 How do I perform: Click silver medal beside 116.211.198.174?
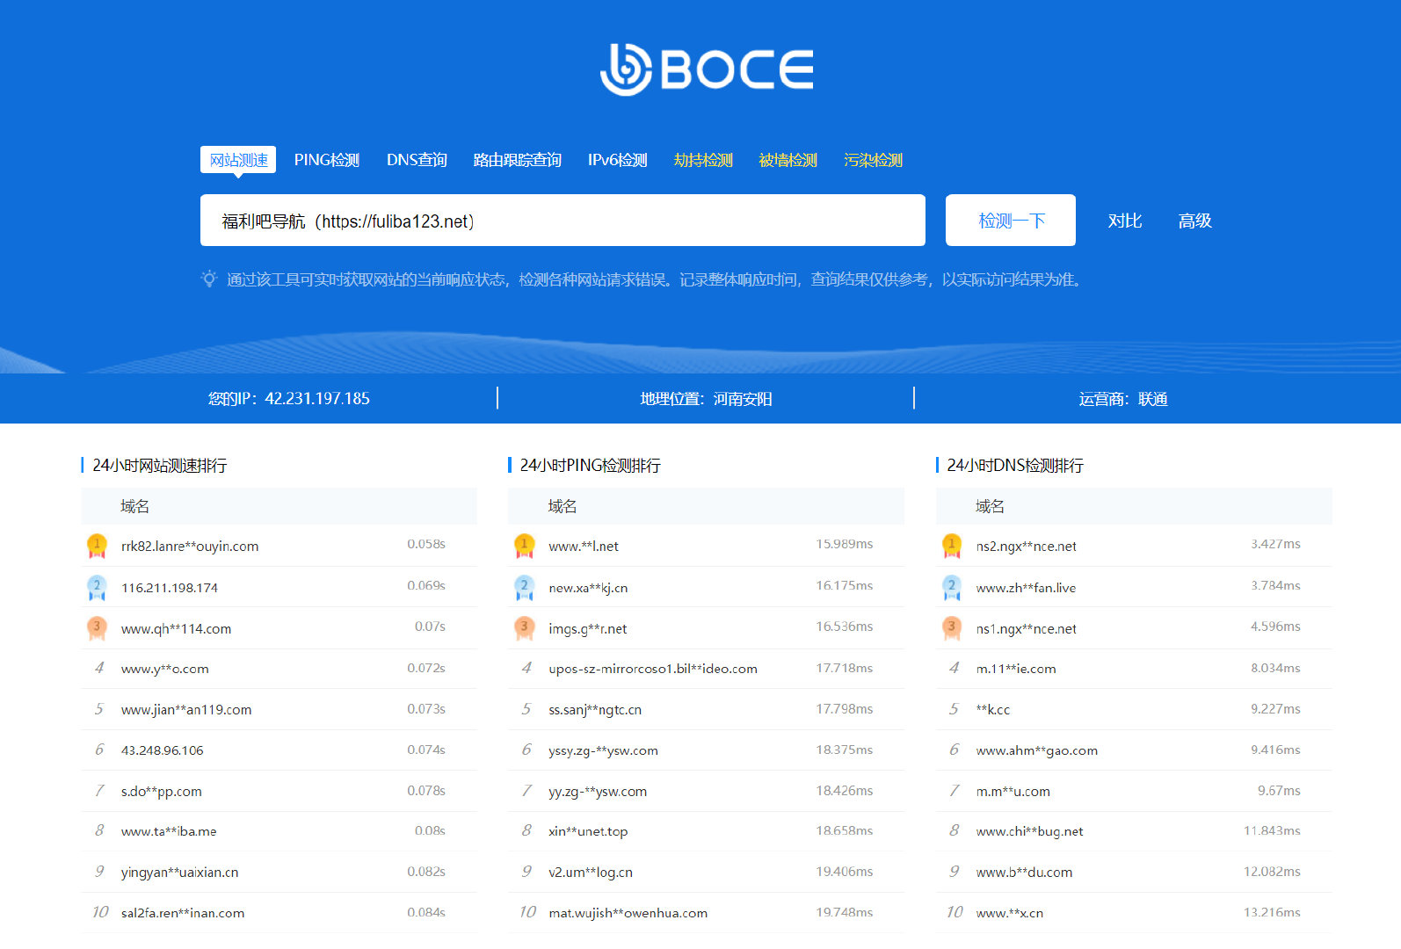97,587
